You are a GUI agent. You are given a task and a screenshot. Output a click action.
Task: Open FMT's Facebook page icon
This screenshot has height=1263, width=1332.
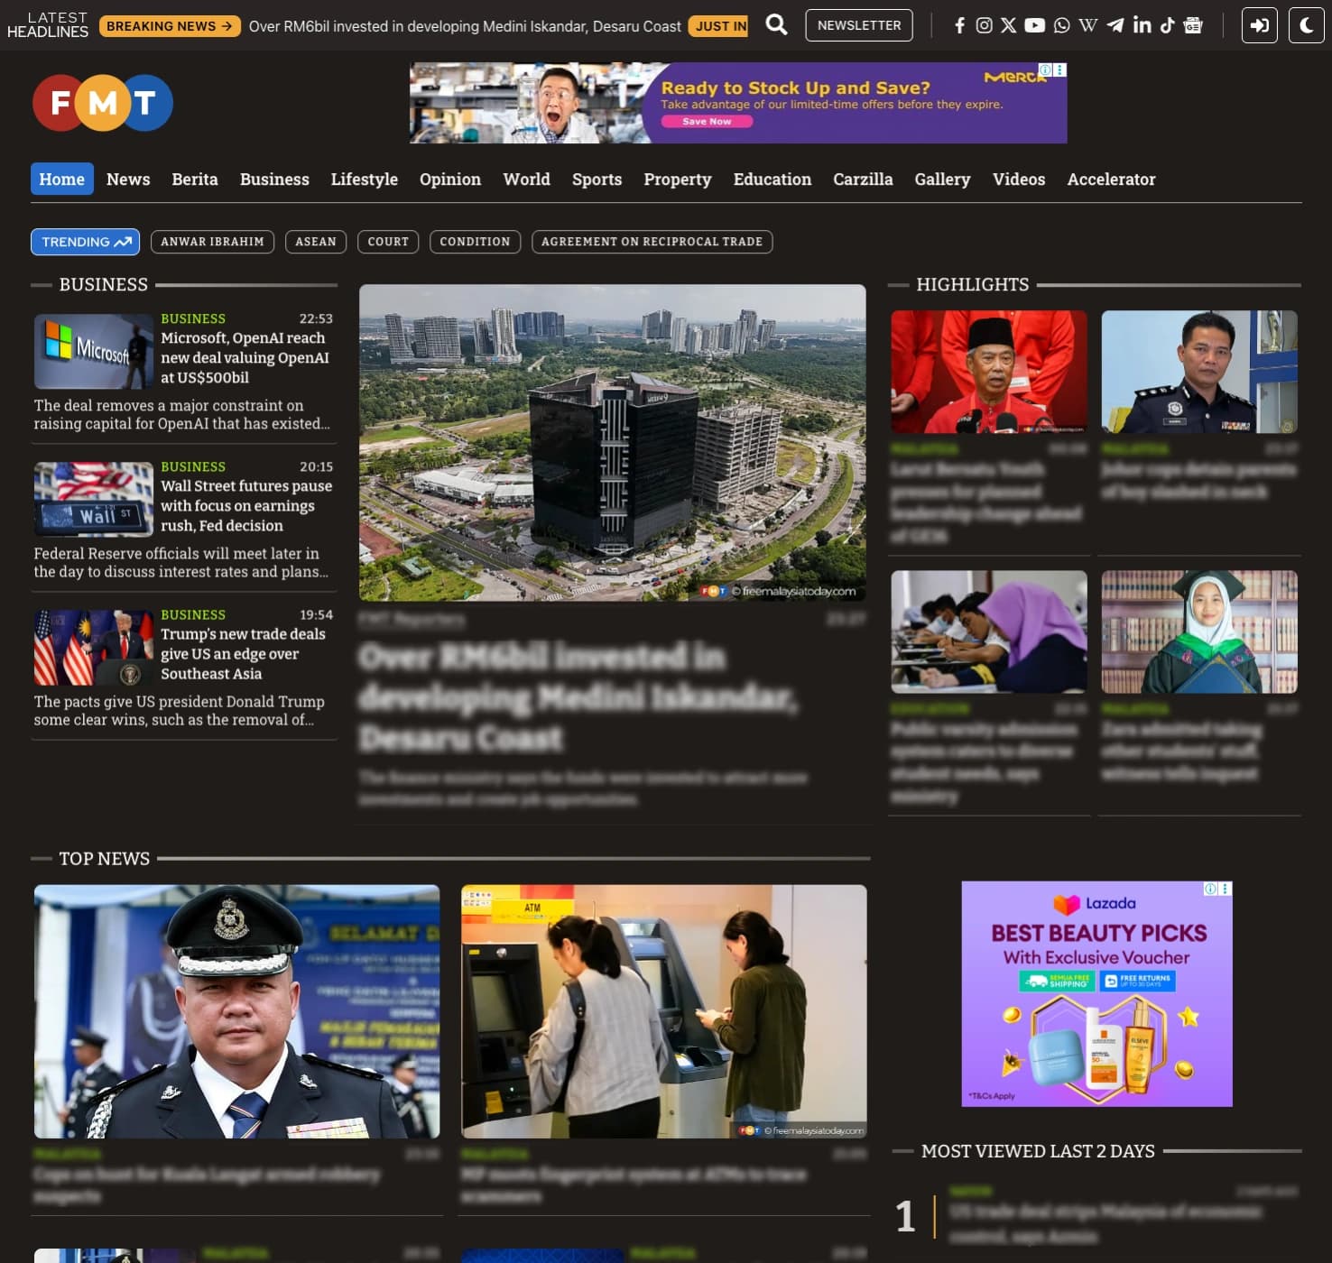tap(960, 25)
